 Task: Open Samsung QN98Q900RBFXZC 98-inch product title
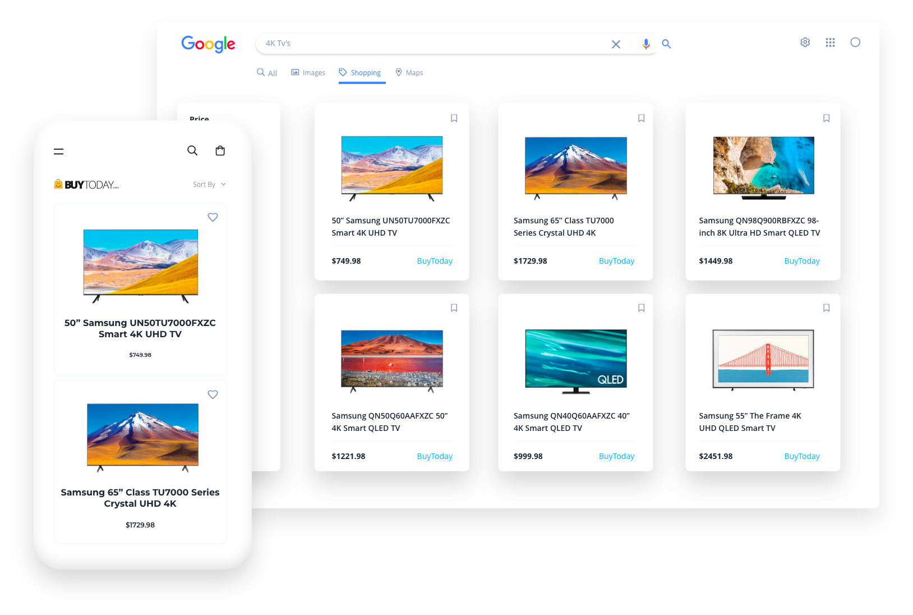759,227
